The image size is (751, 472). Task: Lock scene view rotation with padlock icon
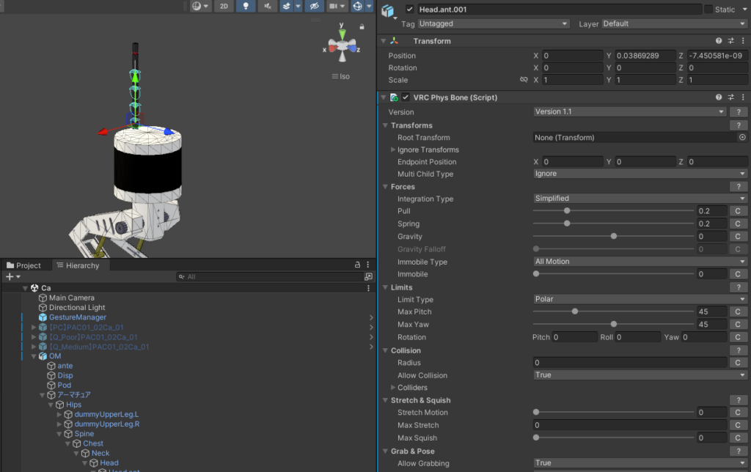coord(362,26)
